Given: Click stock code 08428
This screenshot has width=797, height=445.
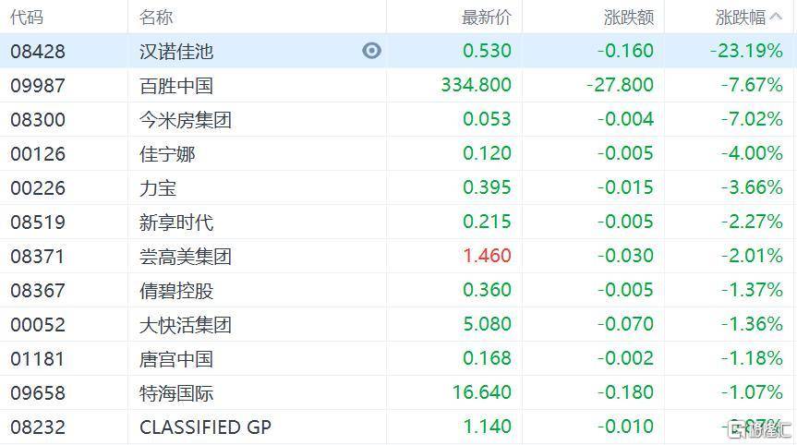Looking at the screenshot, I should click(38, 51).
